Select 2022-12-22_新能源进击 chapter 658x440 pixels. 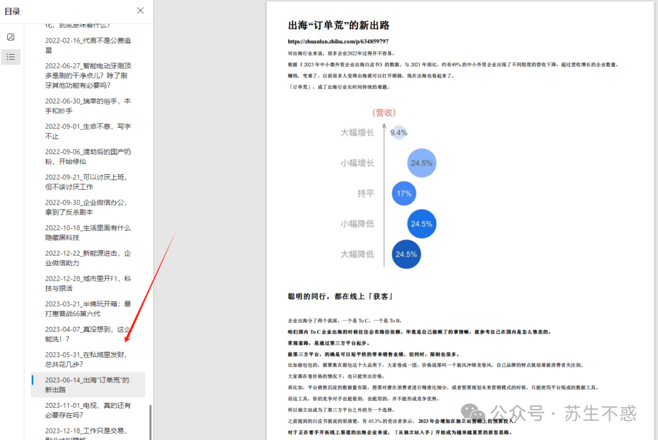pyautogui.click(x=87, y=257)
